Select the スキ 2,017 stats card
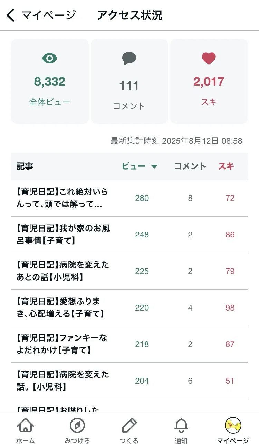This screenshot has width=259, height=446. 209,81
